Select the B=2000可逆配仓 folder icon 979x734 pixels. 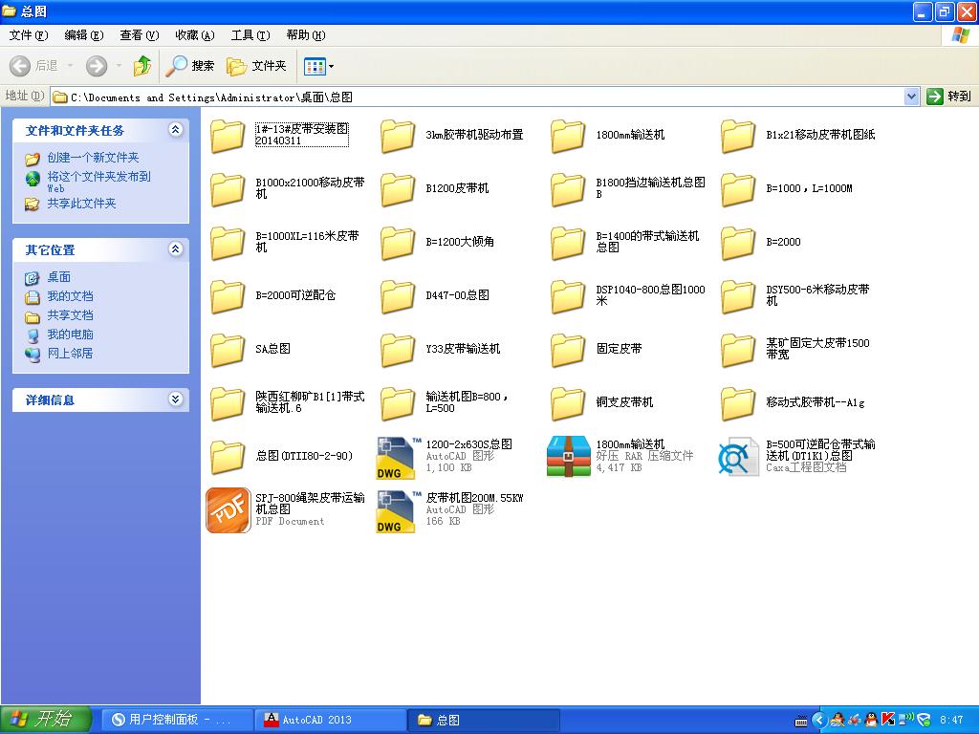pos(228,296)
